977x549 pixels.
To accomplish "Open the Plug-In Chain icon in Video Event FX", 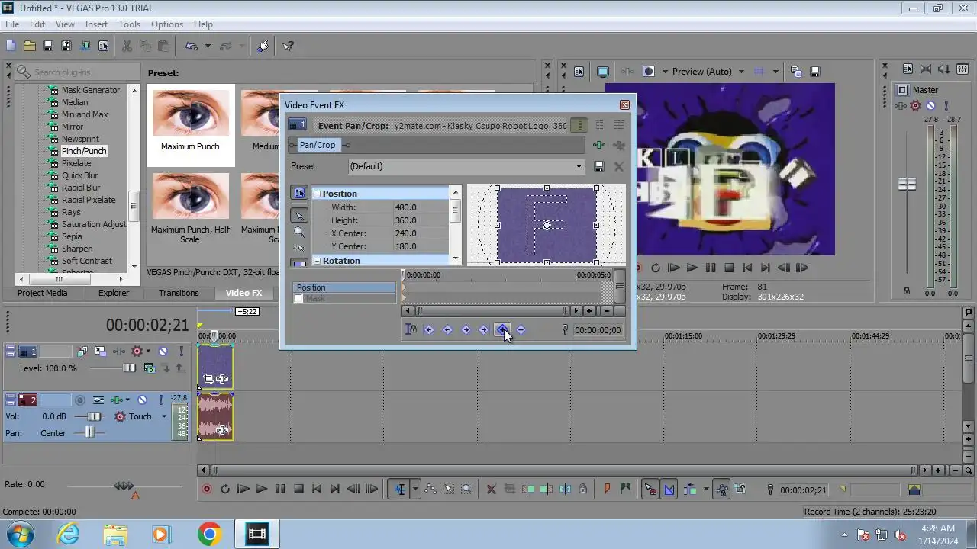I will (x=599, y=145).
